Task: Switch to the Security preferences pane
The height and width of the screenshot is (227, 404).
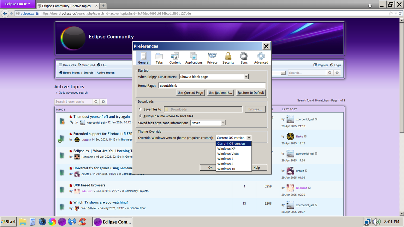Action: 228,58
